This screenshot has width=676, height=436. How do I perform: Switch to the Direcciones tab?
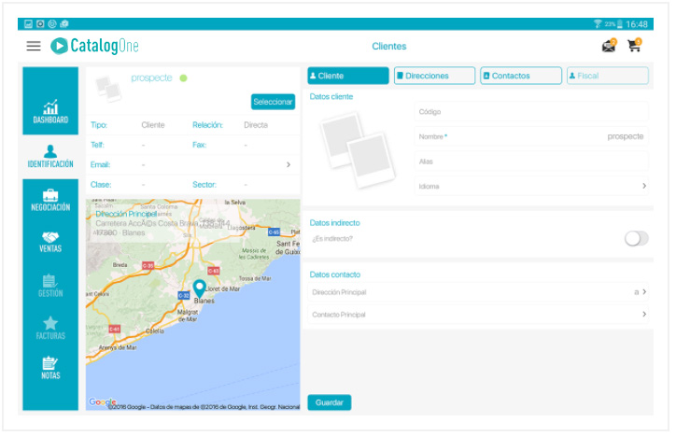point(434,76)
